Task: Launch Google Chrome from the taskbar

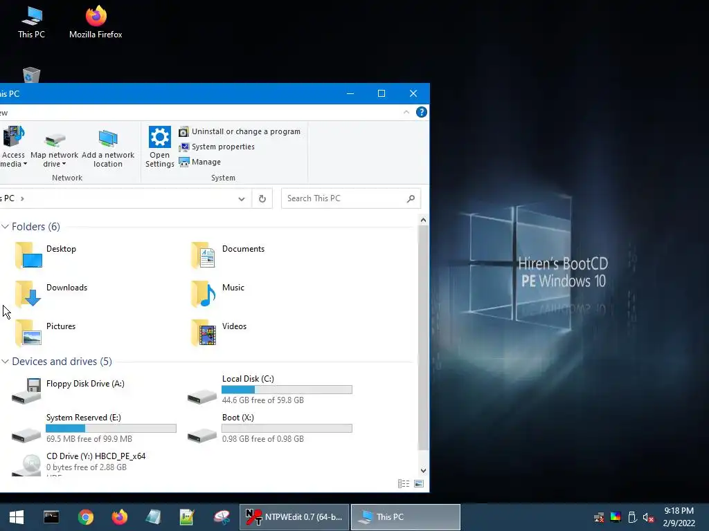Action: point(85,517)
